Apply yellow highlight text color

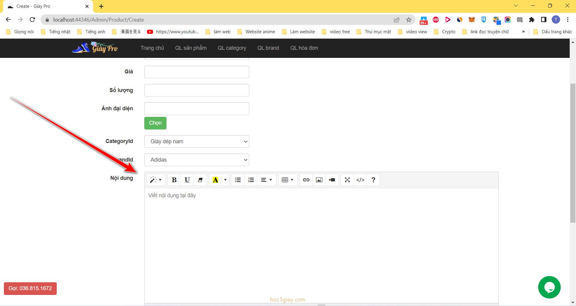[x=215, y=180]
